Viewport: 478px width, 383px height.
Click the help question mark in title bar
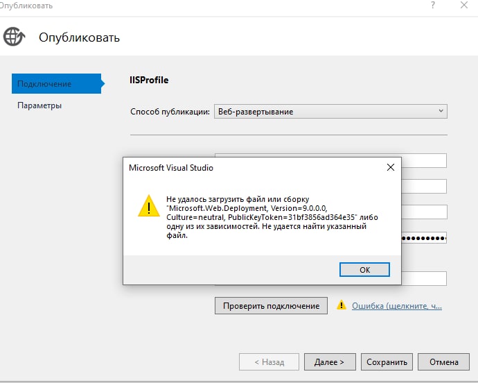tap(433, 5)
